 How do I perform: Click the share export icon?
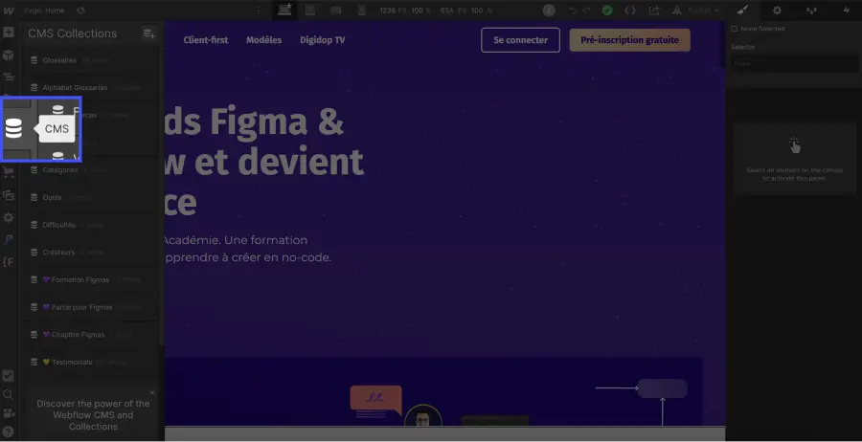pyautogui.click(x=653, y=11)
